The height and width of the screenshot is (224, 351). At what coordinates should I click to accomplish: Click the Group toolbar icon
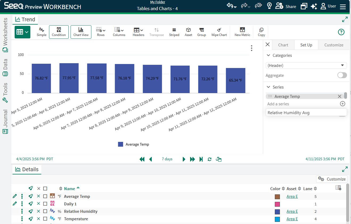click(x=201, y=32)
